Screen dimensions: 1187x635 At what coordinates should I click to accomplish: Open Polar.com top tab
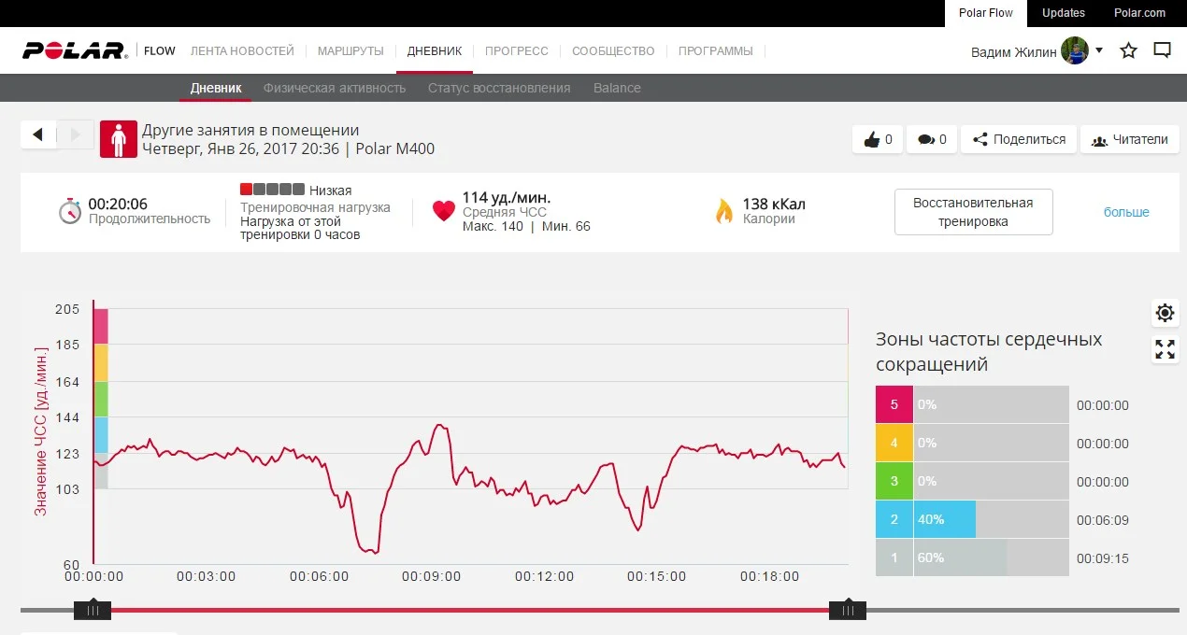(1139, 13)
